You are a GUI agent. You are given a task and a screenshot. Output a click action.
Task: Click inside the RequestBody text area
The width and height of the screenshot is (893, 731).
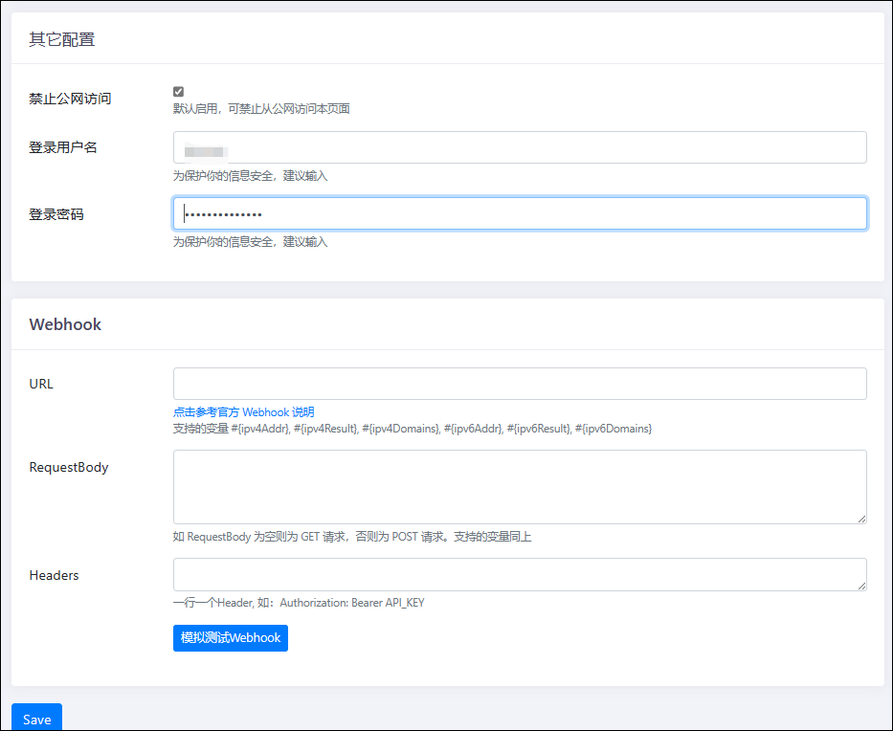pos(520,486)
